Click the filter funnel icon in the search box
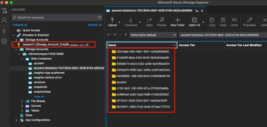Viewport: 267px width, 127px height. (99, 17)
